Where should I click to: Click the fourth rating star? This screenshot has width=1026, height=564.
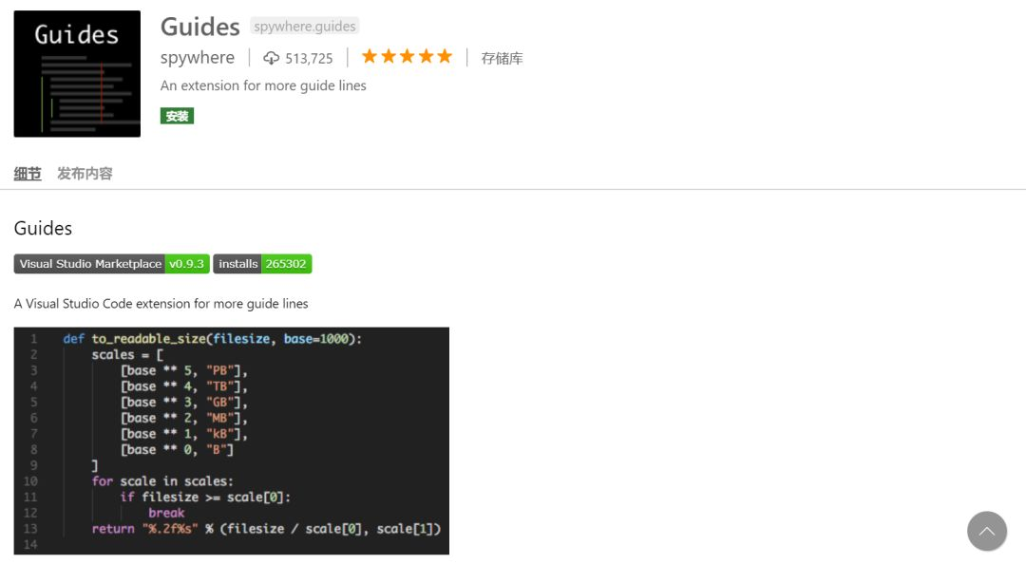[426, 57]
